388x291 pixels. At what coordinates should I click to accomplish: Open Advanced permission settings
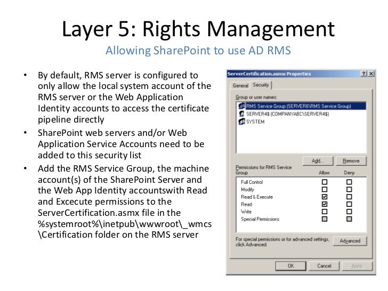[350, 241]
